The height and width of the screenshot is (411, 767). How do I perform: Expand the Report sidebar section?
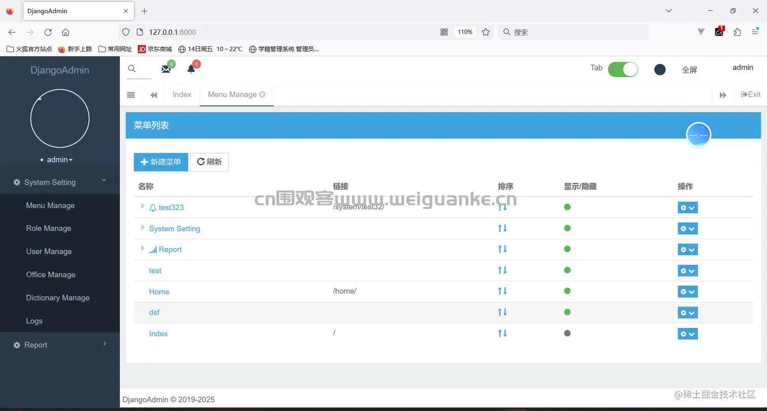[60, 345]
